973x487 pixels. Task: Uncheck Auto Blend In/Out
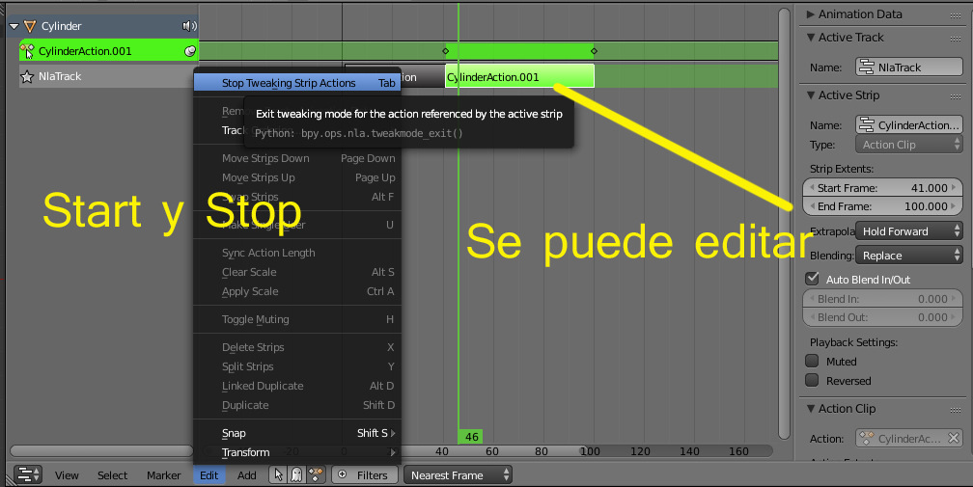813,278
